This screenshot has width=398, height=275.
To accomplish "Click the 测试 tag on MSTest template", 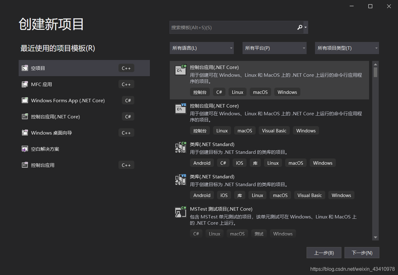I will click(259, 234).
